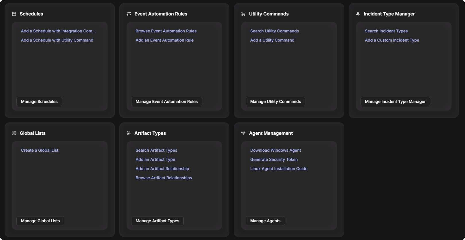The height and width of the screenshot is (240, 465).
Task: Select Generate Security Token link
Action: tap(274, 159)
